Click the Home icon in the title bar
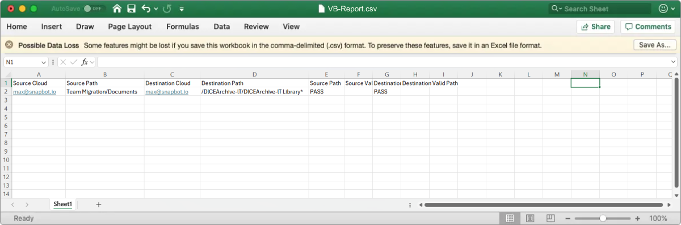The width and height of the screenshot is (681, 225). pyautogui.click(x=117, y=9)
